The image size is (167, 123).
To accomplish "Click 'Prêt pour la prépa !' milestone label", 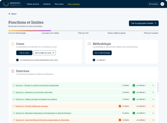I will pos(151,33).
